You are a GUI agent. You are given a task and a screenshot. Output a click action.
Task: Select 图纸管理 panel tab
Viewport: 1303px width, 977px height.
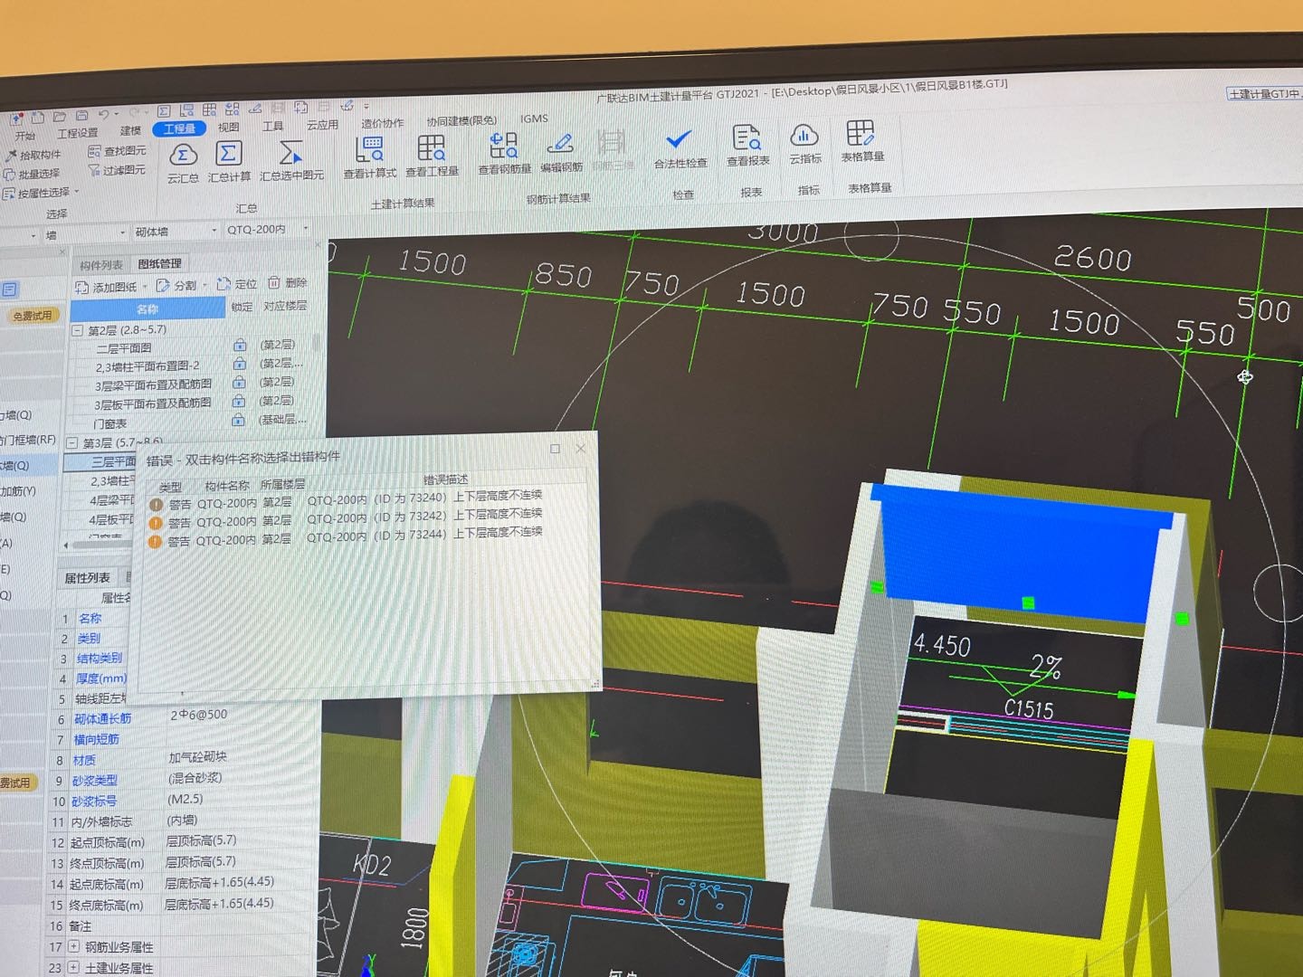click(x=159, y=264)
